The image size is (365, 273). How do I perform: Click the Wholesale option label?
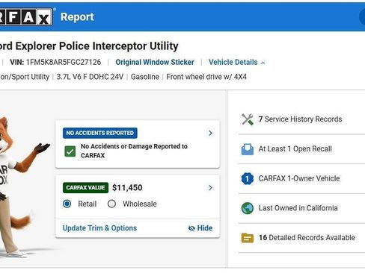[x=140, y=204]
